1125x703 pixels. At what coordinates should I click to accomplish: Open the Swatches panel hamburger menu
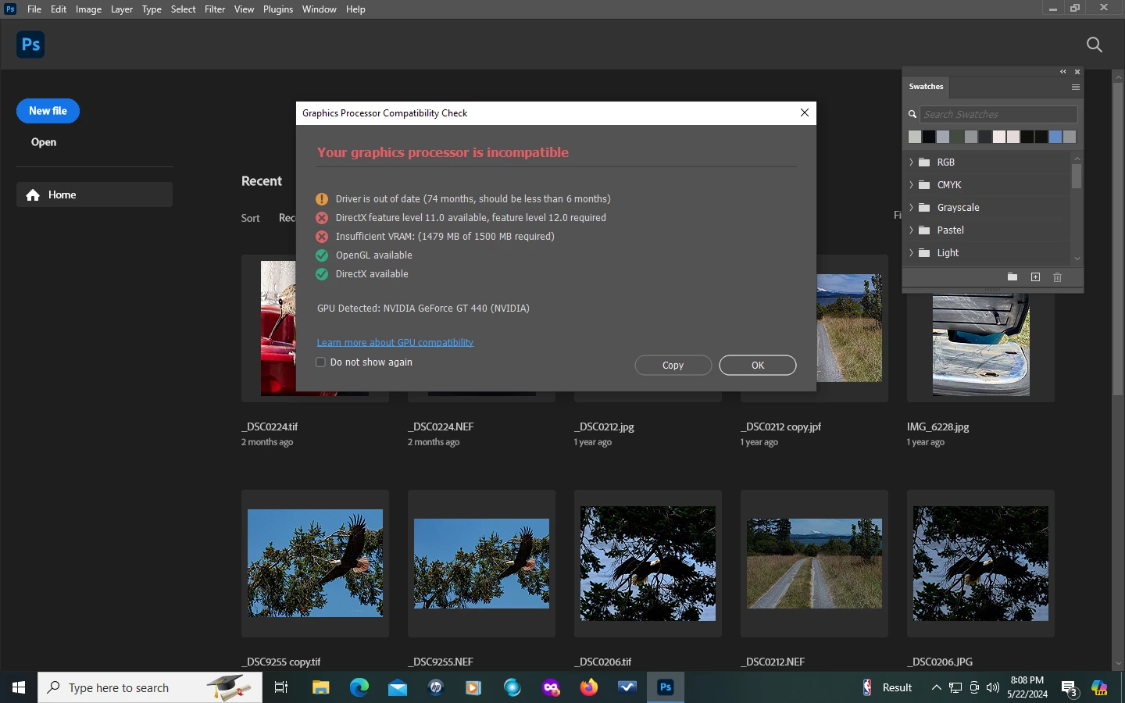pyautogui.click(x=1076, y=87)
